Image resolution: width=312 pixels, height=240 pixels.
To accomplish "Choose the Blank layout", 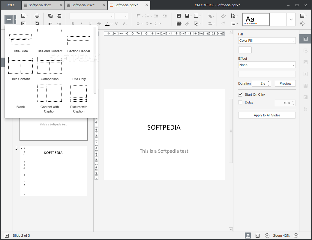I will [20, 97].
